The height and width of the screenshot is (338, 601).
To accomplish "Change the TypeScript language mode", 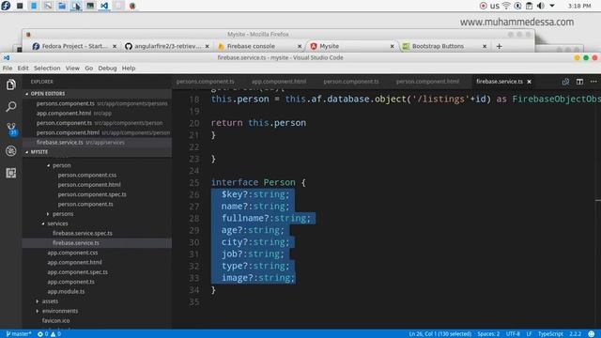I will tap(550, 334).
